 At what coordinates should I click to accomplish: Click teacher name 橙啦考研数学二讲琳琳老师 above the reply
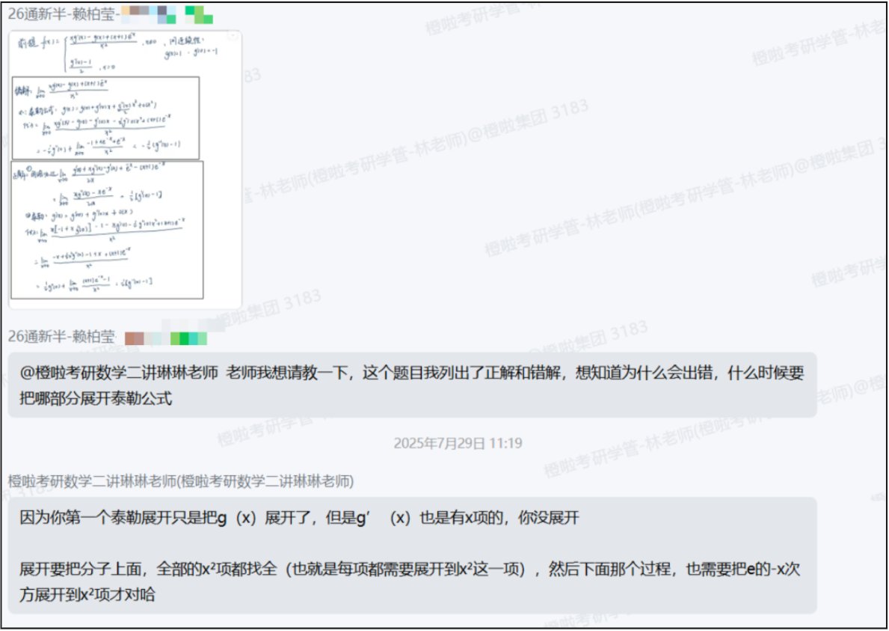coord(181,482)
